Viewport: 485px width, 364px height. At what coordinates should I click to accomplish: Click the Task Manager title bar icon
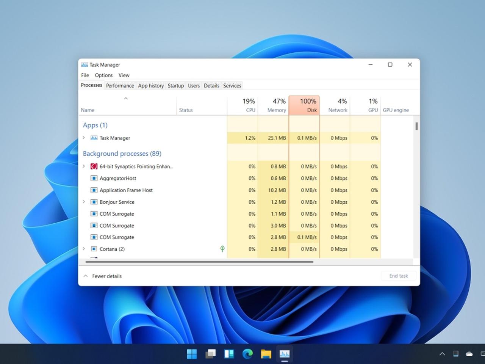click(84, 64)
